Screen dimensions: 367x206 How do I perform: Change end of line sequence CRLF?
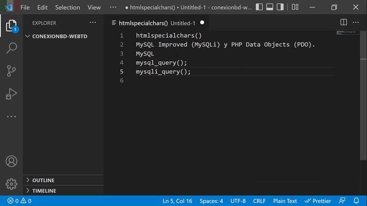tap(259, 201)
